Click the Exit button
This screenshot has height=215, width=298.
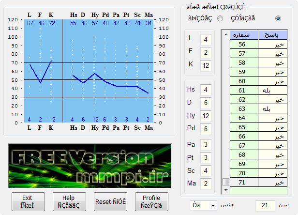[x=28, y=201]
